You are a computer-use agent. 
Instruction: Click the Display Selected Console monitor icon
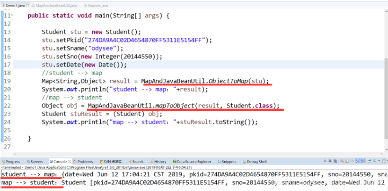pyautogui.click(x=375, y=161)
